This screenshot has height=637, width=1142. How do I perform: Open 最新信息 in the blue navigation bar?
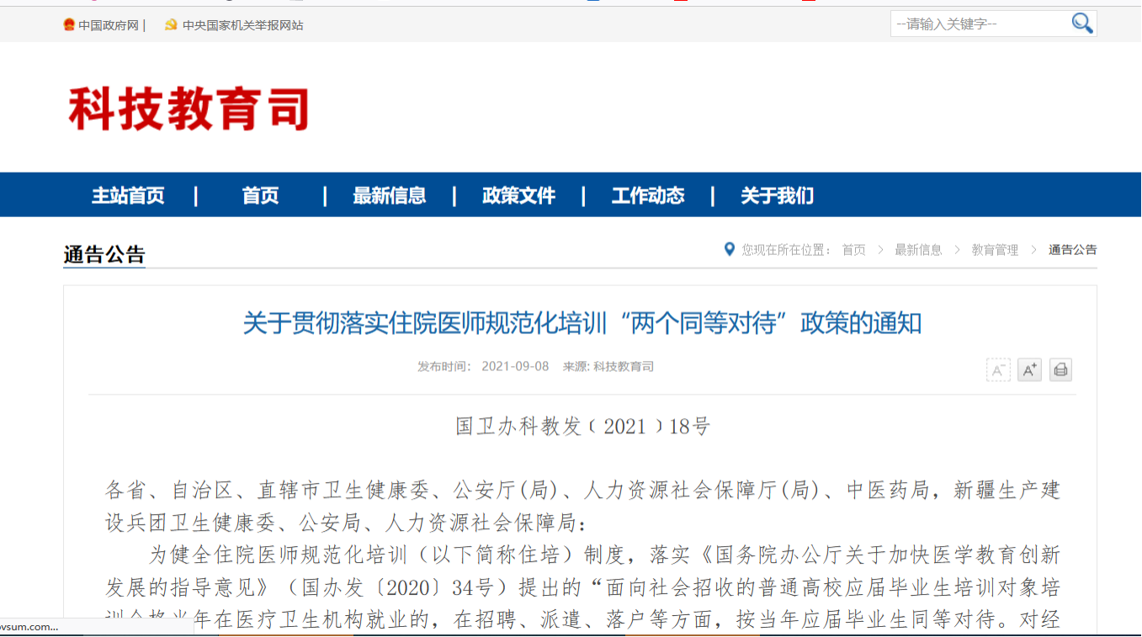pos(389,196)
